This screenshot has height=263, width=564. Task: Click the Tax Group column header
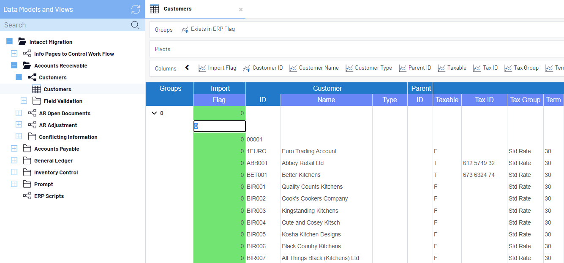point(525,100)
